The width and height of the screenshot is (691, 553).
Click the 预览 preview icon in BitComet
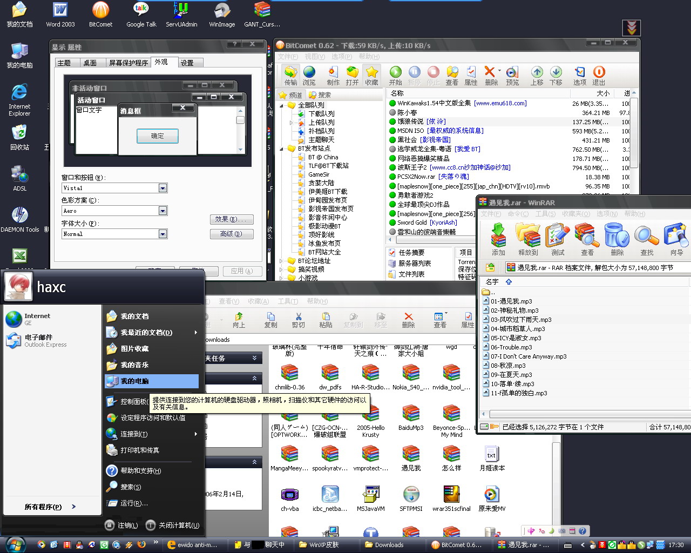tap(512, 76)
